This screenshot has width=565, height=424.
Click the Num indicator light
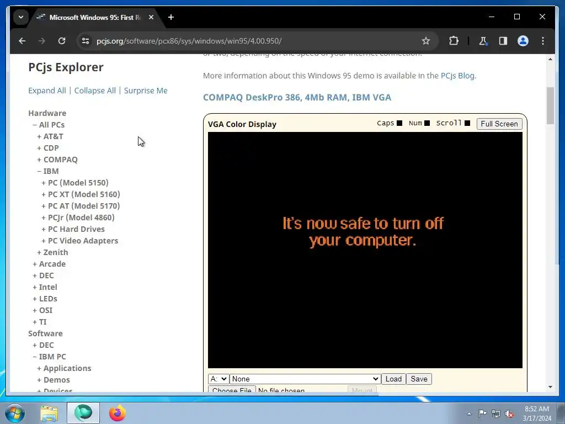click(x=427, y=123)
